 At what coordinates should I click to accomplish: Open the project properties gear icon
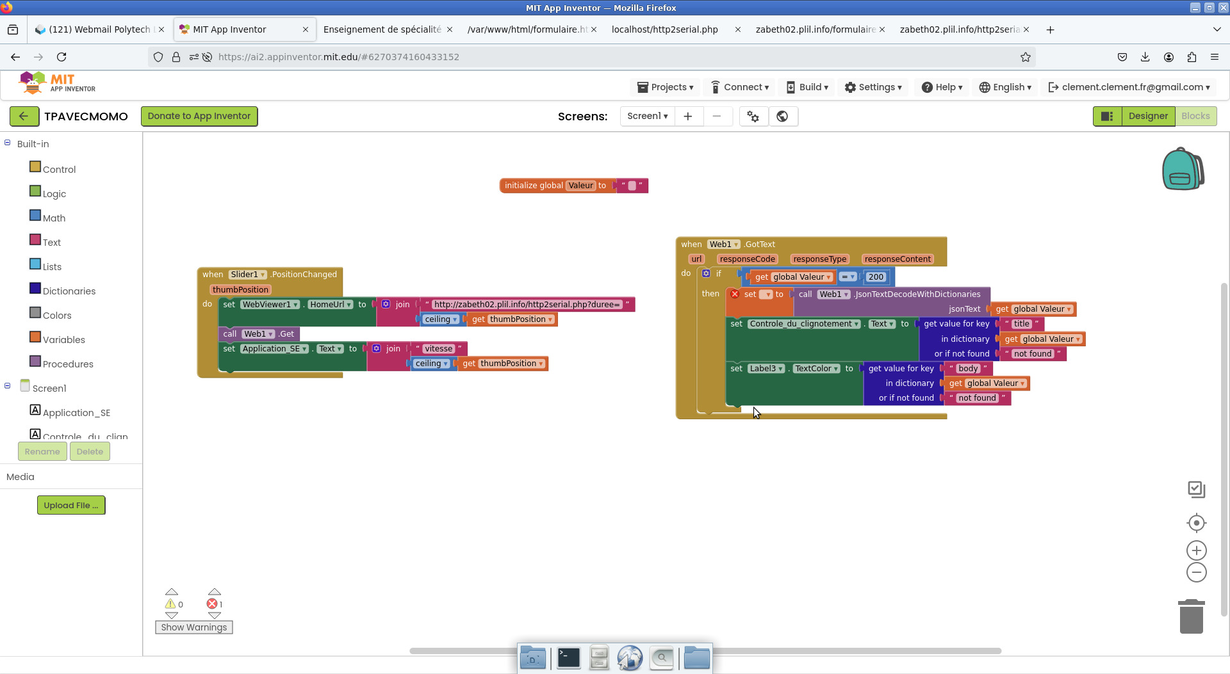click(x=753, y=116)
